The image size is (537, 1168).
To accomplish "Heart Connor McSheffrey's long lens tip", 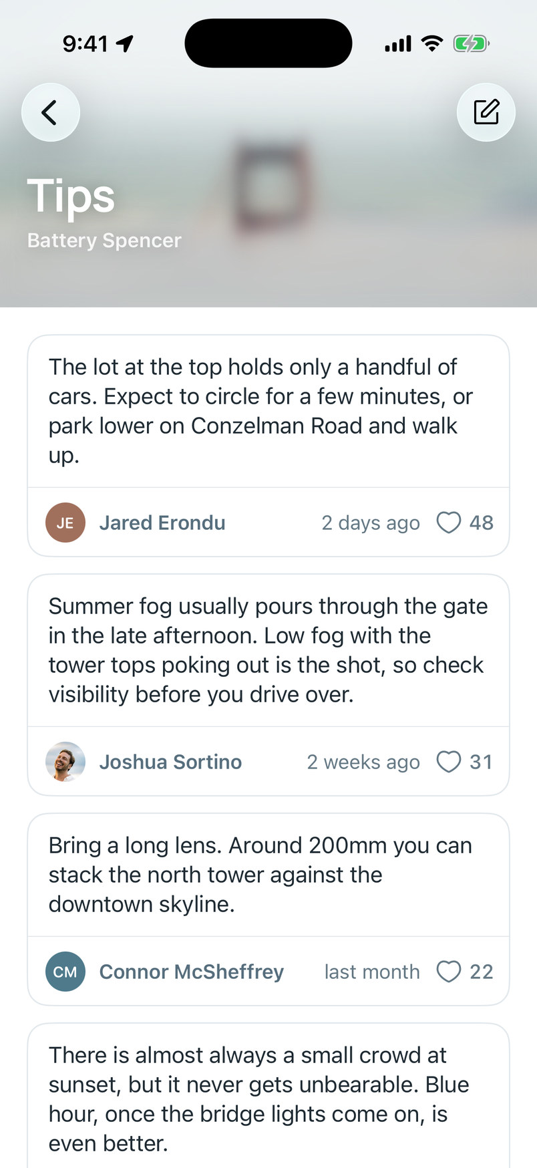I will [449, 972].
